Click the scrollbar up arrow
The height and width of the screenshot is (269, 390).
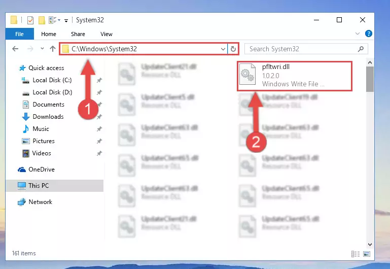tap(370, 62)
